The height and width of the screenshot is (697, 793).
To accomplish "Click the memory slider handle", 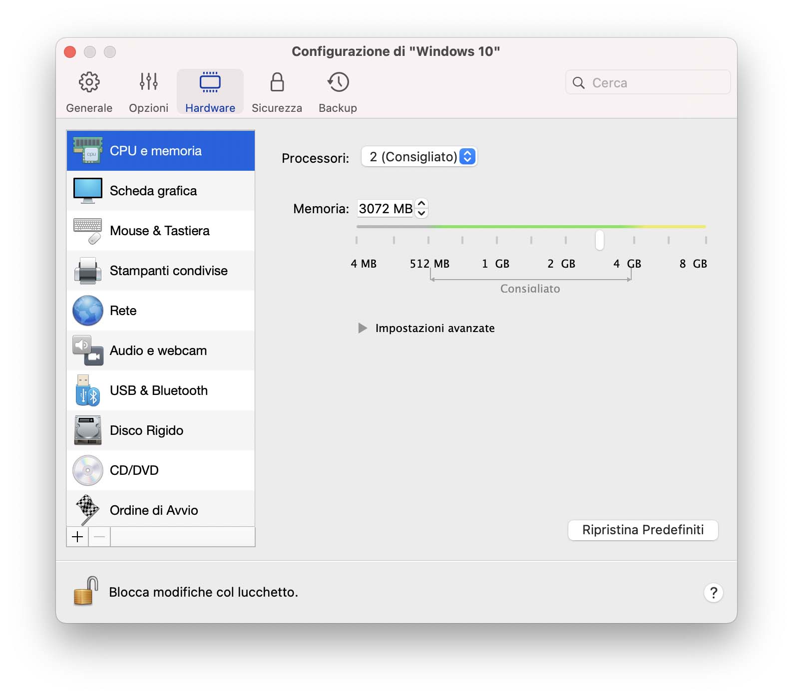I will (600, 240).
